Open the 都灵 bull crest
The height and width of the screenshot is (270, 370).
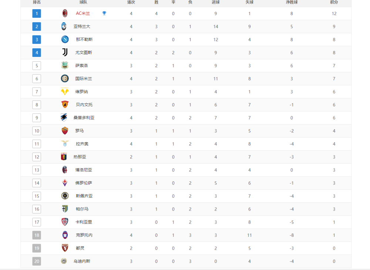[x=65, y=248]
